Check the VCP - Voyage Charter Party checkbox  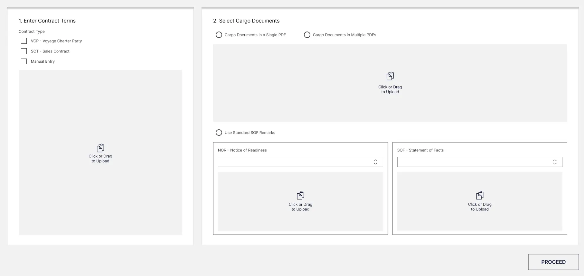[24, 41]
